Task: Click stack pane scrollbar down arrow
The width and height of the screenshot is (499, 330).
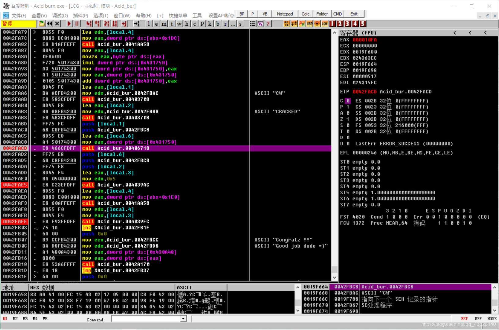Action: click(495, 310)
